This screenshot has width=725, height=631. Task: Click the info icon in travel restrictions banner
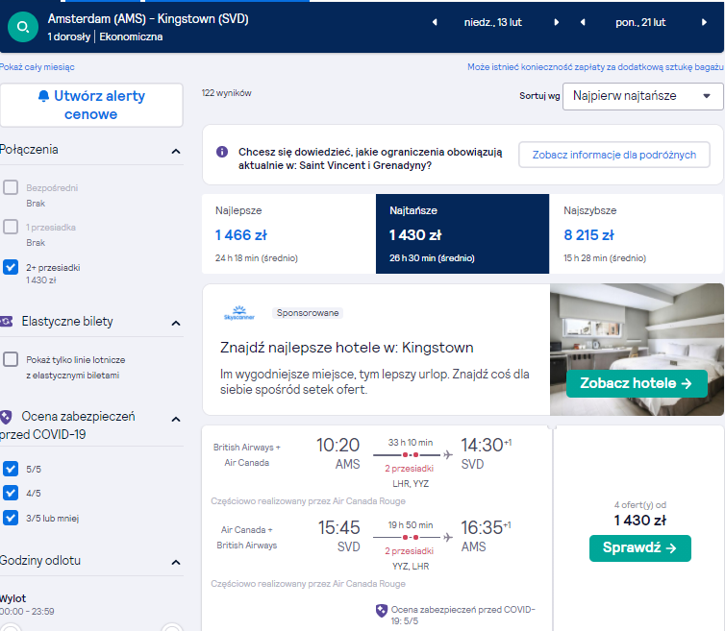(222, 152)
